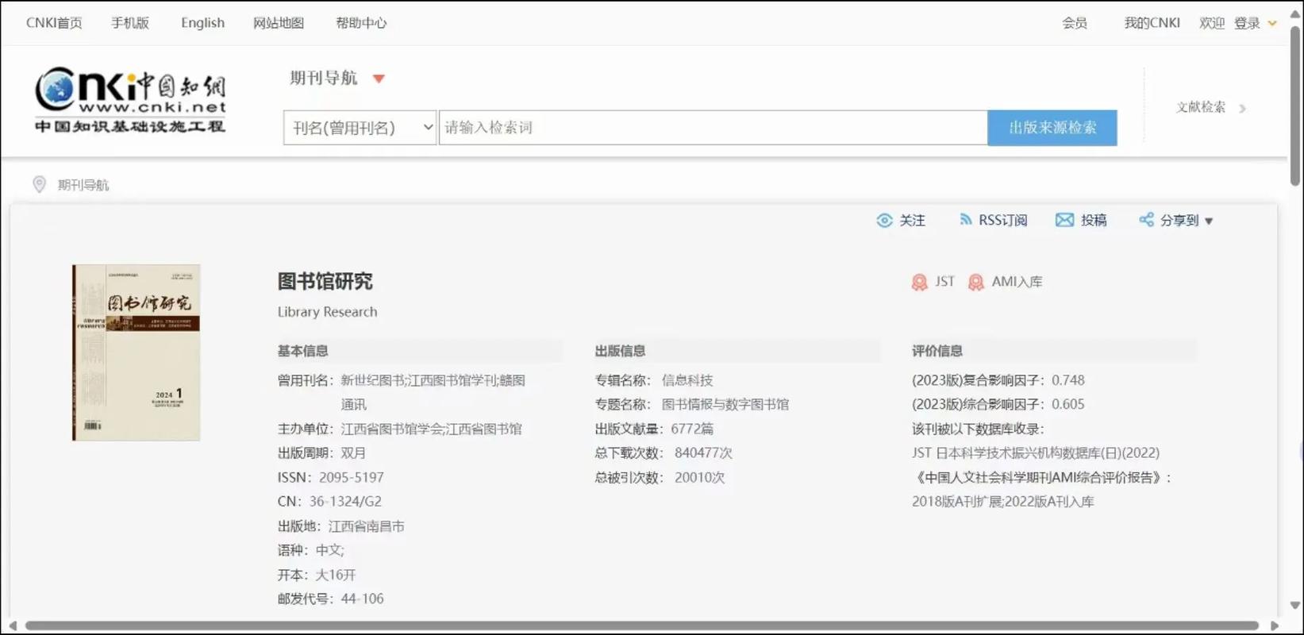
Task: Click the horizontal scrollbar at the bottom
Action: (x=642, y=625)
